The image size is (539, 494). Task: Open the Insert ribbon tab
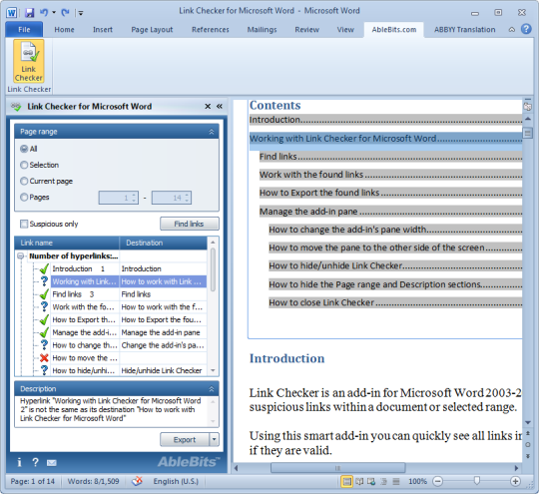click(x=103, y=30)
